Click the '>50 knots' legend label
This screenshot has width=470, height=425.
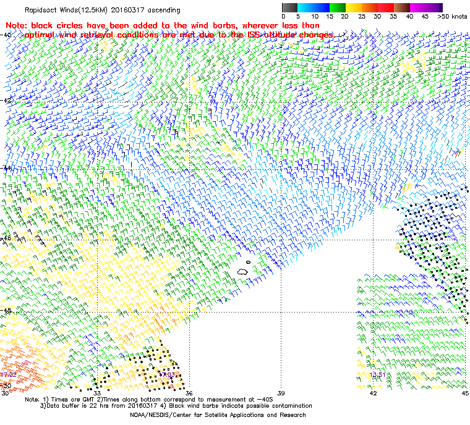click(x=452, y=17)
